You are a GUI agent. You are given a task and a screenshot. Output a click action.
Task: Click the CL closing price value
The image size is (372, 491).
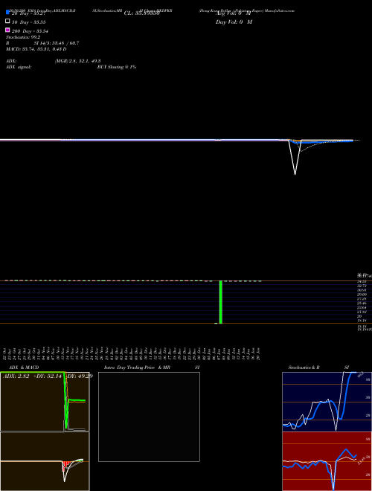tap(142, 13)
